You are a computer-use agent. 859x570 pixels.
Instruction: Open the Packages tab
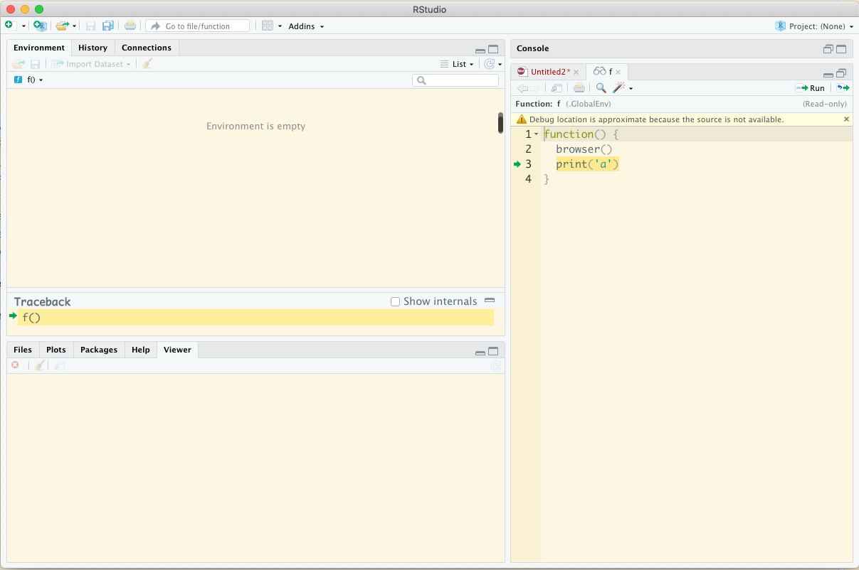[98, 350]
